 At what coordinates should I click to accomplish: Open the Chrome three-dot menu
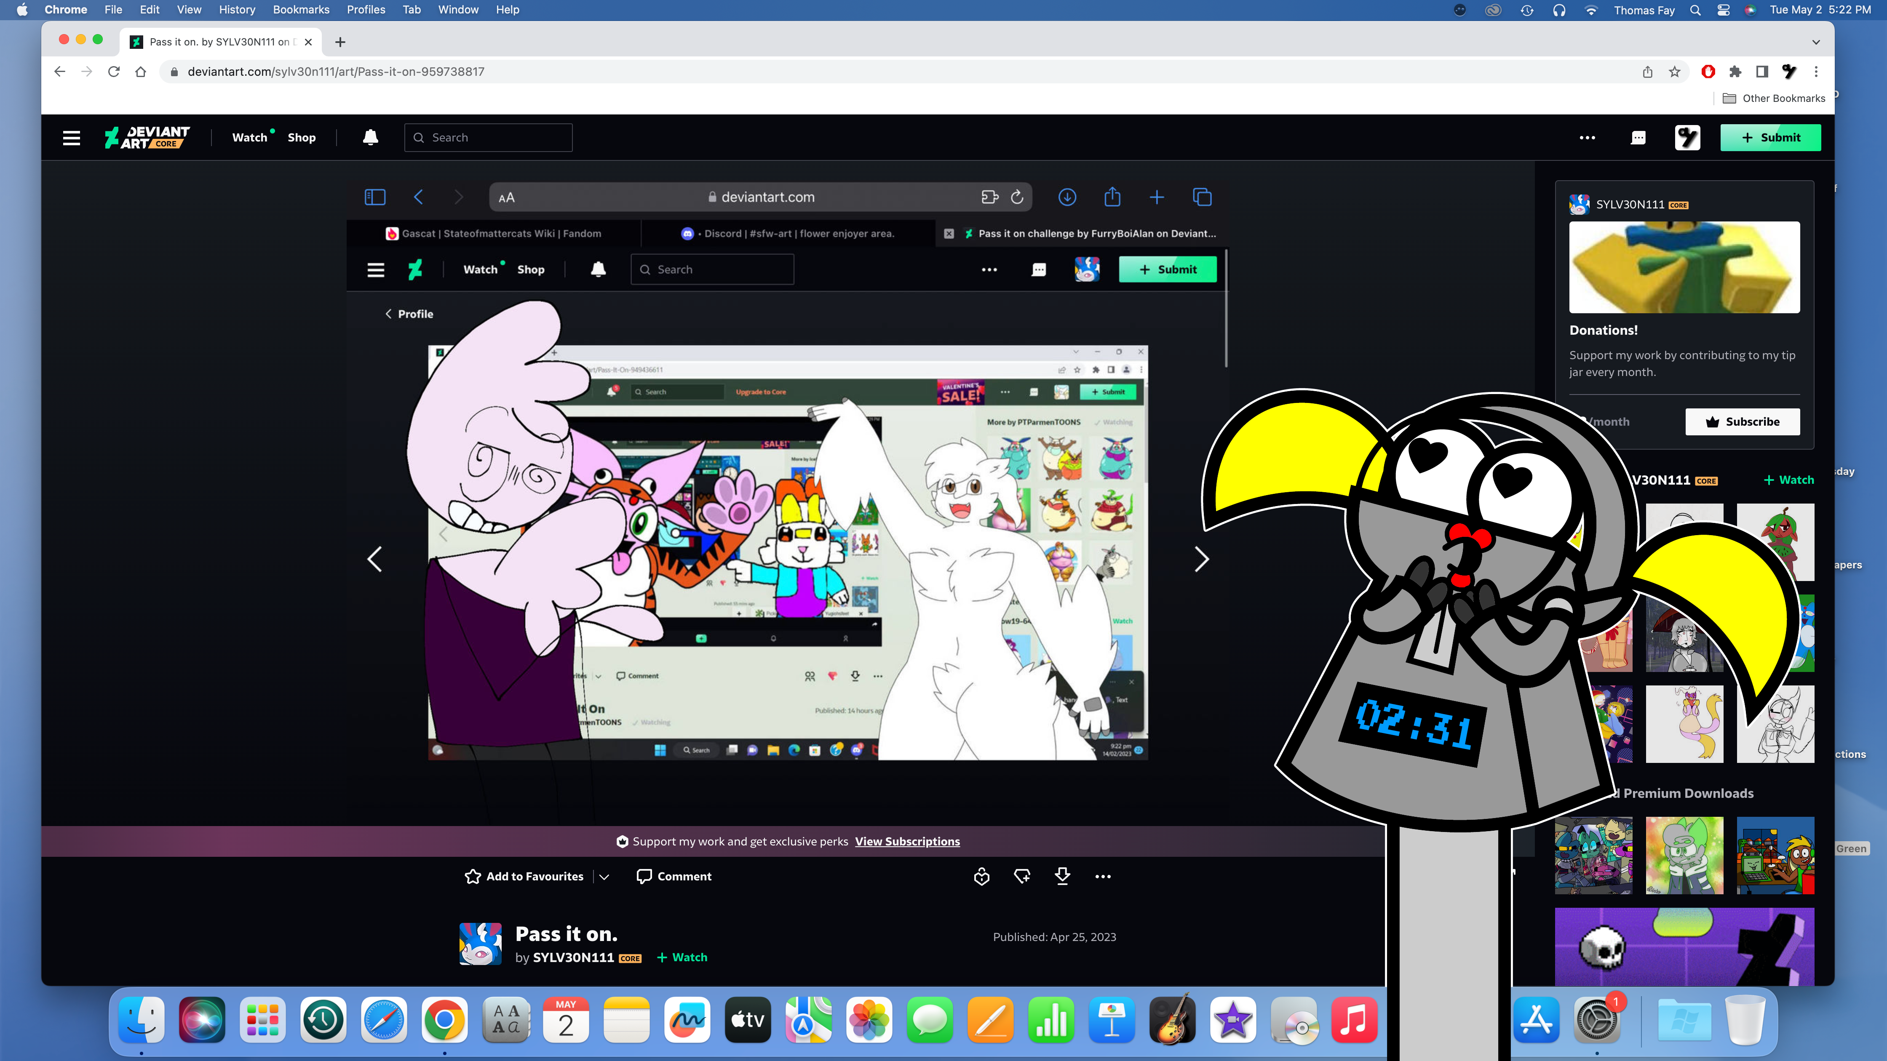coord(1816,72)
